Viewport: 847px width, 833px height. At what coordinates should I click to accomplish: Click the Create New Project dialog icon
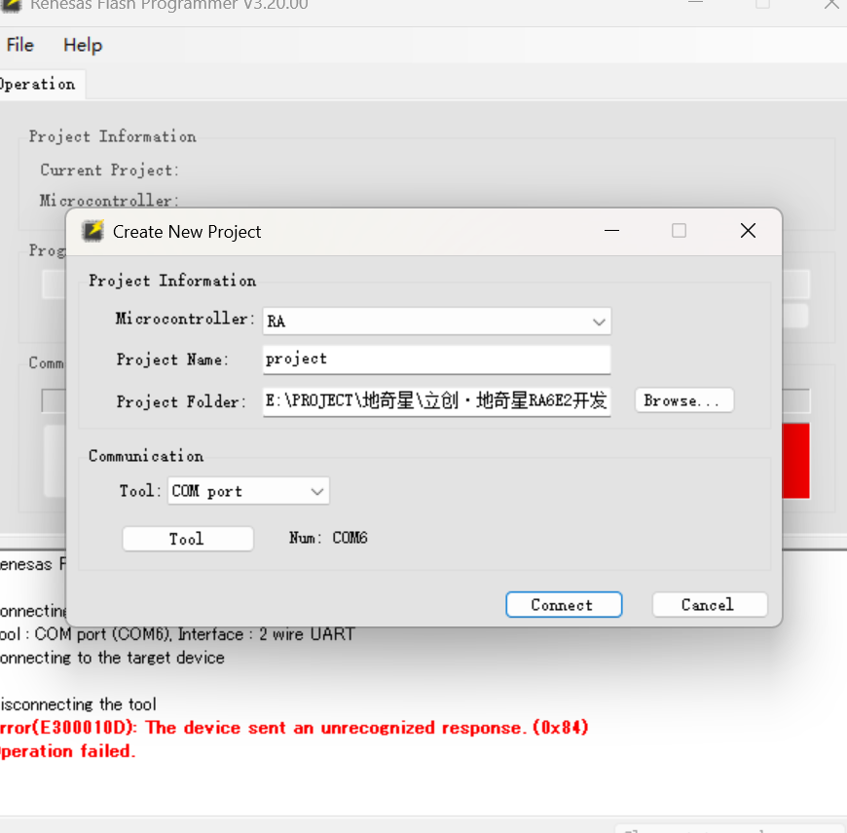pyautogui.click(x=92, y=231)
